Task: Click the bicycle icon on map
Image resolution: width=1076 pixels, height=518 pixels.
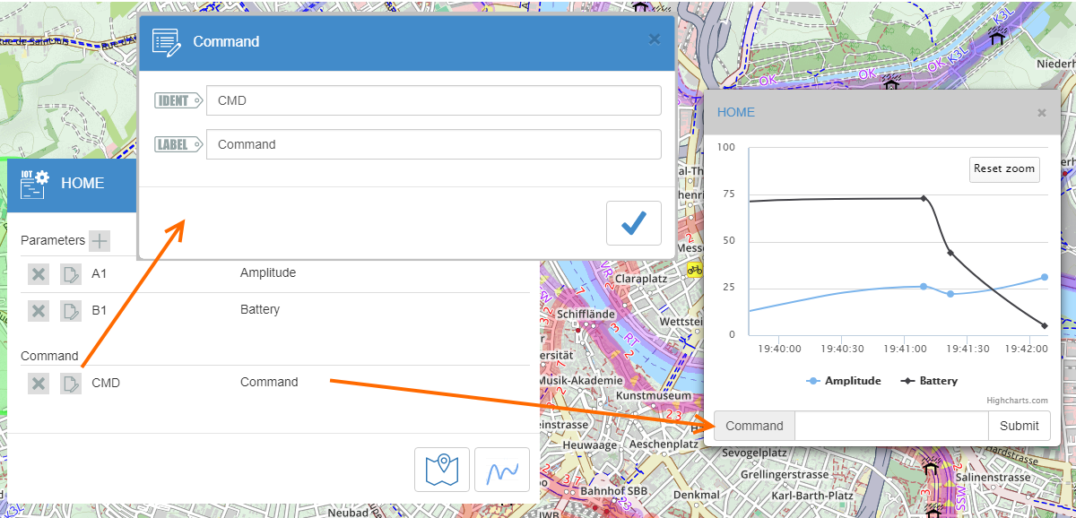Action: (694, 268)
